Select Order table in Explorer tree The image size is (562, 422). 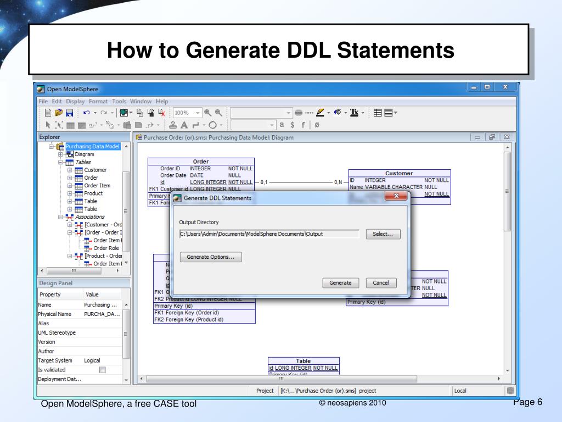[x=91, y=177]
